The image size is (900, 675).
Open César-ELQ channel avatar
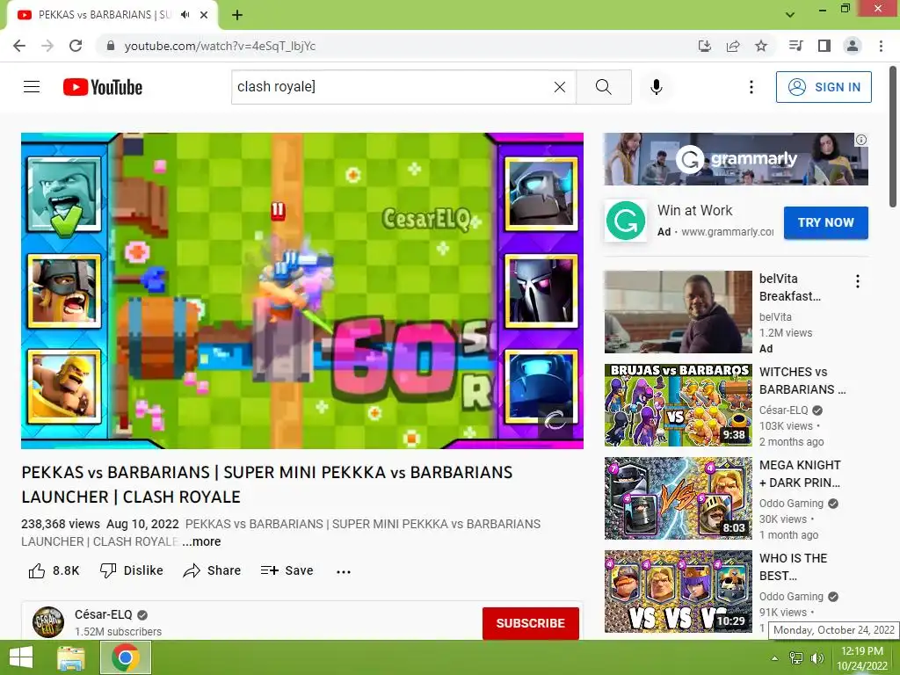coord(48,622)
